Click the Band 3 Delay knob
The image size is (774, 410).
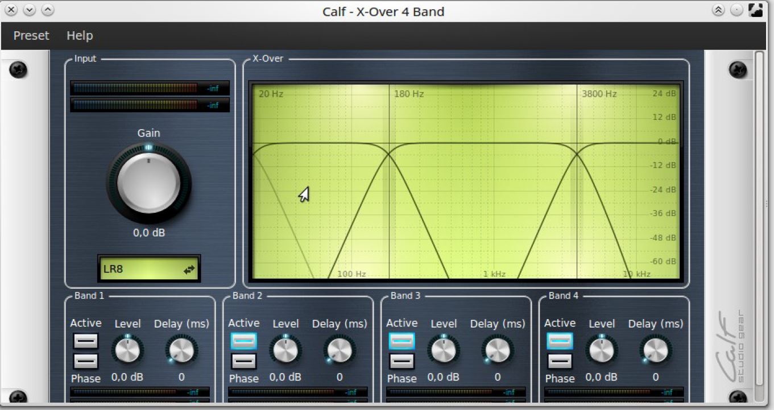pyautogui.click(x=498, y=350)
